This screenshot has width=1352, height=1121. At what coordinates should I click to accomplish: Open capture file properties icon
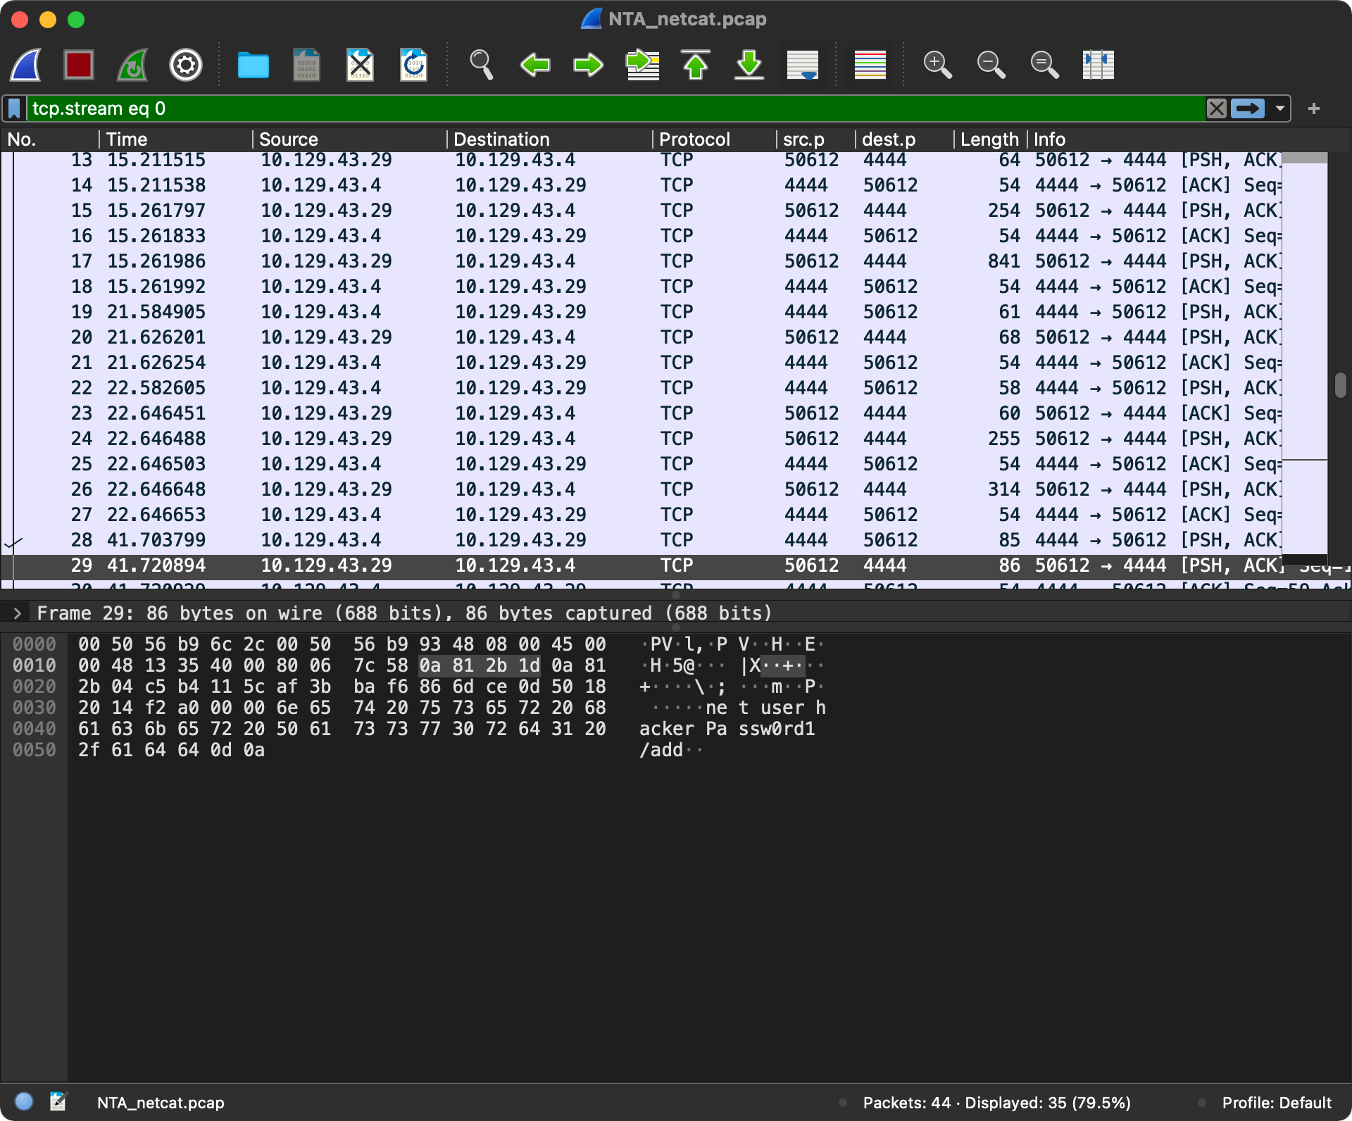58,1101
